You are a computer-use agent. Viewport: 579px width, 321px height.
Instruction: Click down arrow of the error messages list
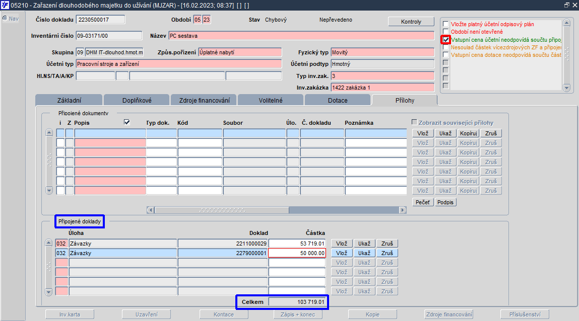pyautogui.click(x=567, y=88)
